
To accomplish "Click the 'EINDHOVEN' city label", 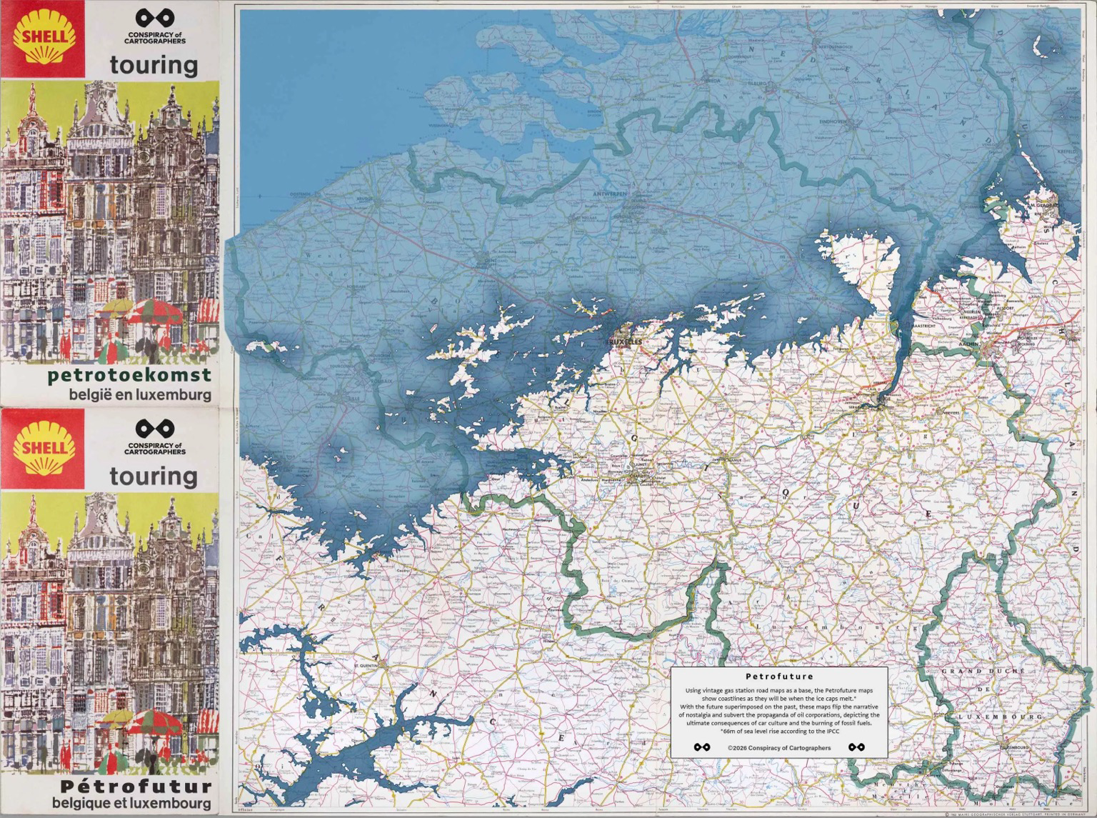I will [x=833, y=122].
